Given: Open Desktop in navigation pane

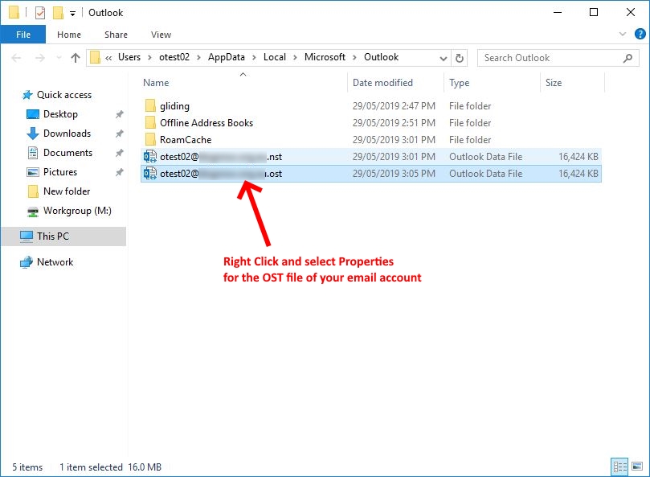Looking at the screenshot, I should click(60, 114).
